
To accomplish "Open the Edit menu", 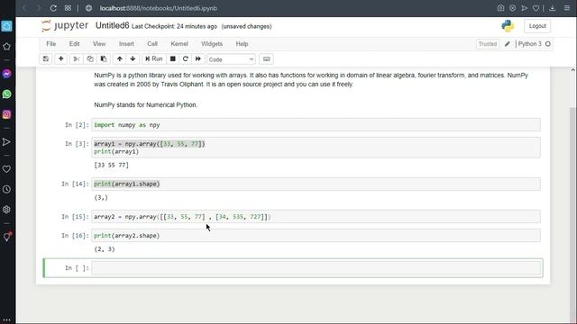I will [74, 44].
